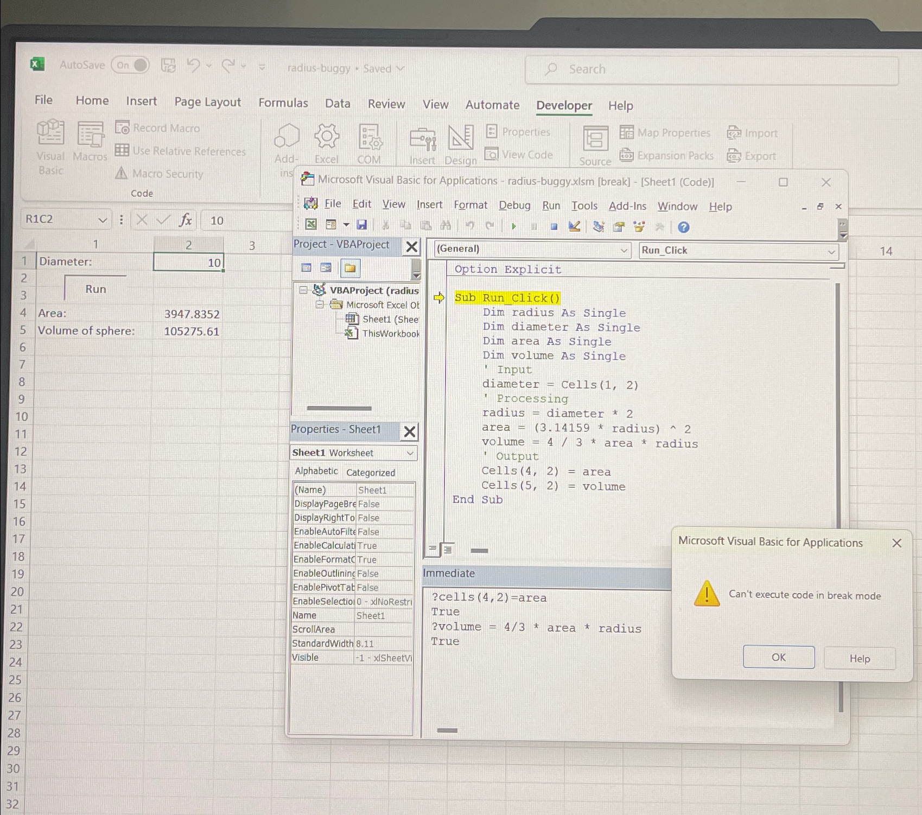The image size is (922, 815).
Task: Close the Properties - Sheet1 panel
Action: [410, 432]
